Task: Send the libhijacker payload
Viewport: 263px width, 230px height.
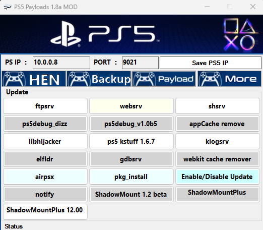Action: pyautogui.click(x=45, y=141)
